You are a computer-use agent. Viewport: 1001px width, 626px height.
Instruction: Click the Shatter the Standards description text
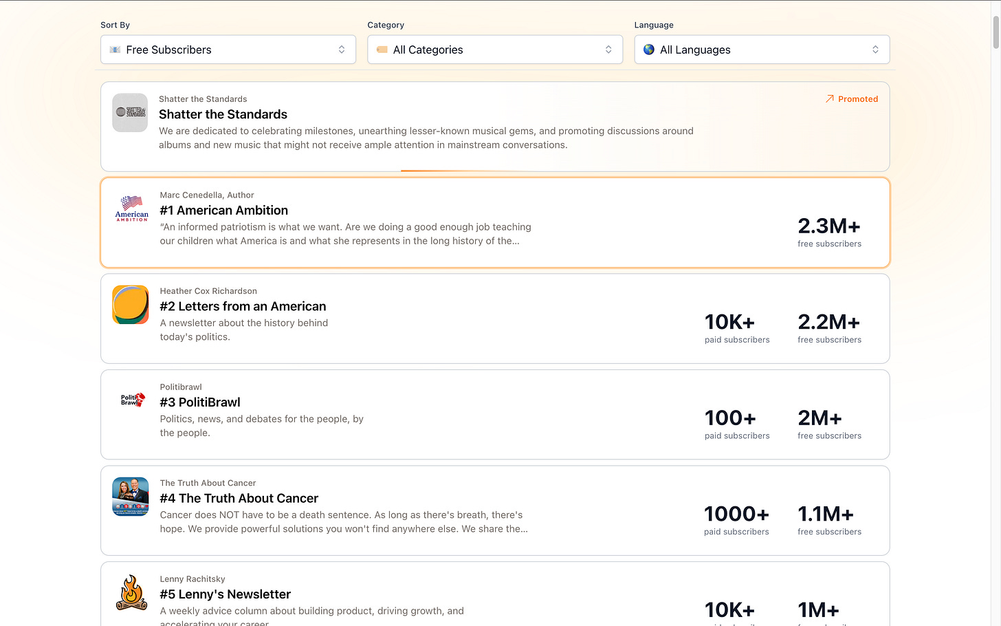[x=426, y=138]
